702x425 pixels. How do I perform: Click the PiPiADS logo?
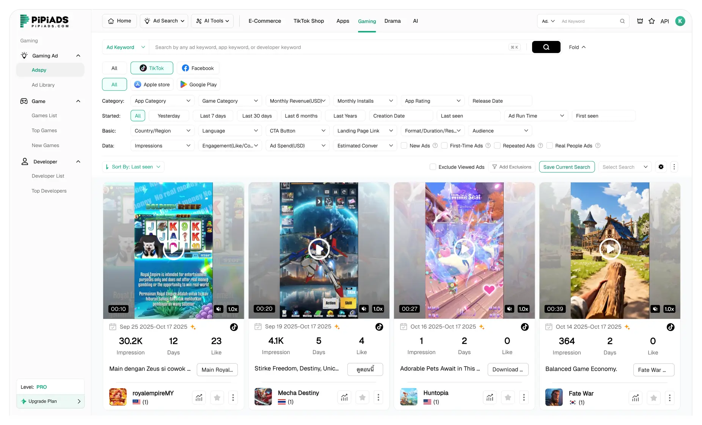44,21
